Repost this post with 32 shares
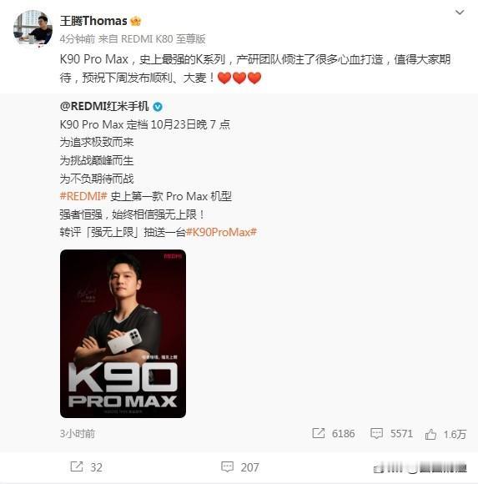Screen dimensions: 478x484 tap(87, 467)
